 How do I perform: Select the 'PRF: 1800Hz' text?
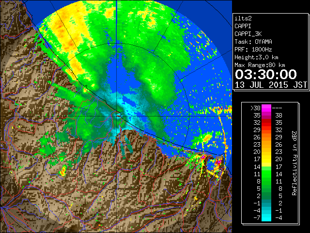(253, 50)
